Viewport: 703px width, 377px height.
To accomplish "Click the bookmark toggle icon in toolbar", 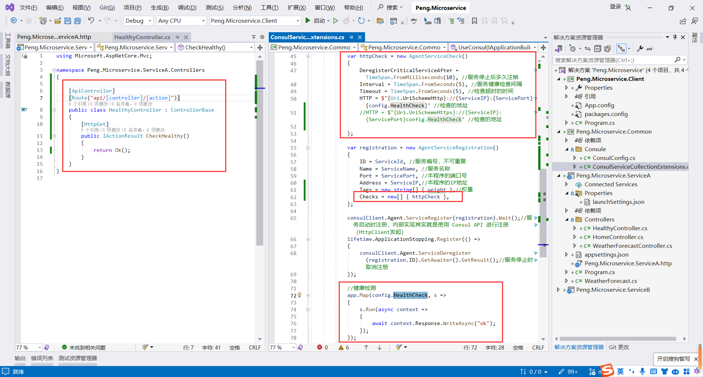I will coord(474,21).
